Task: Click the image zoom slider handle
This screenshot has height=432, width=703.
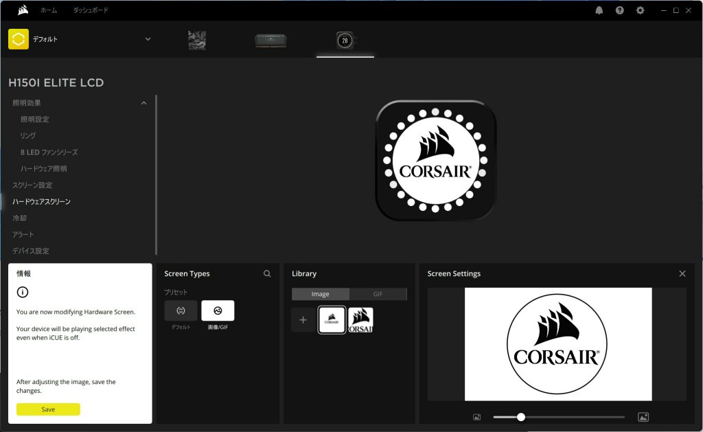Action: 521,417
